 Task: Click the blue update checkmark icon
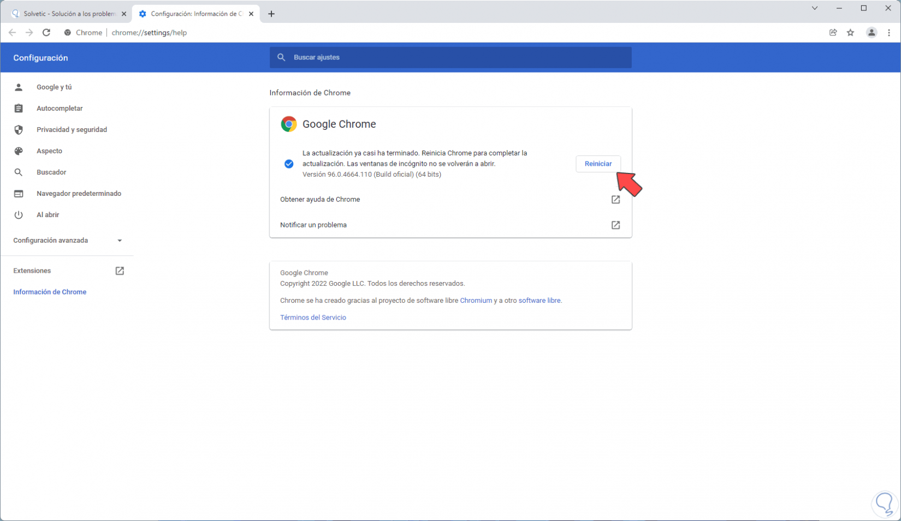(289, 164)
